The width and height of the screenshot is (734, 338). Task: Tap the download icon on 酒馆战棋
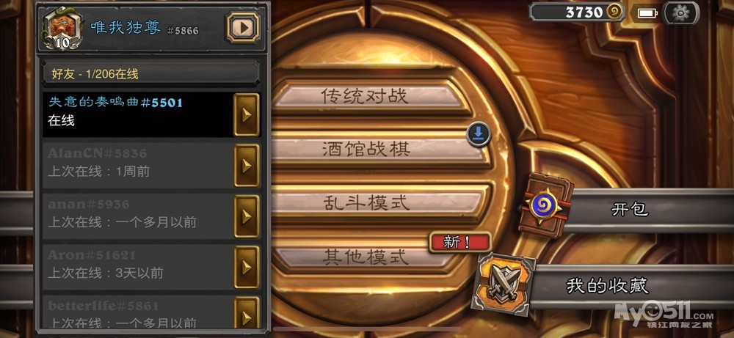pyautogui.click(x=478, y=135)
